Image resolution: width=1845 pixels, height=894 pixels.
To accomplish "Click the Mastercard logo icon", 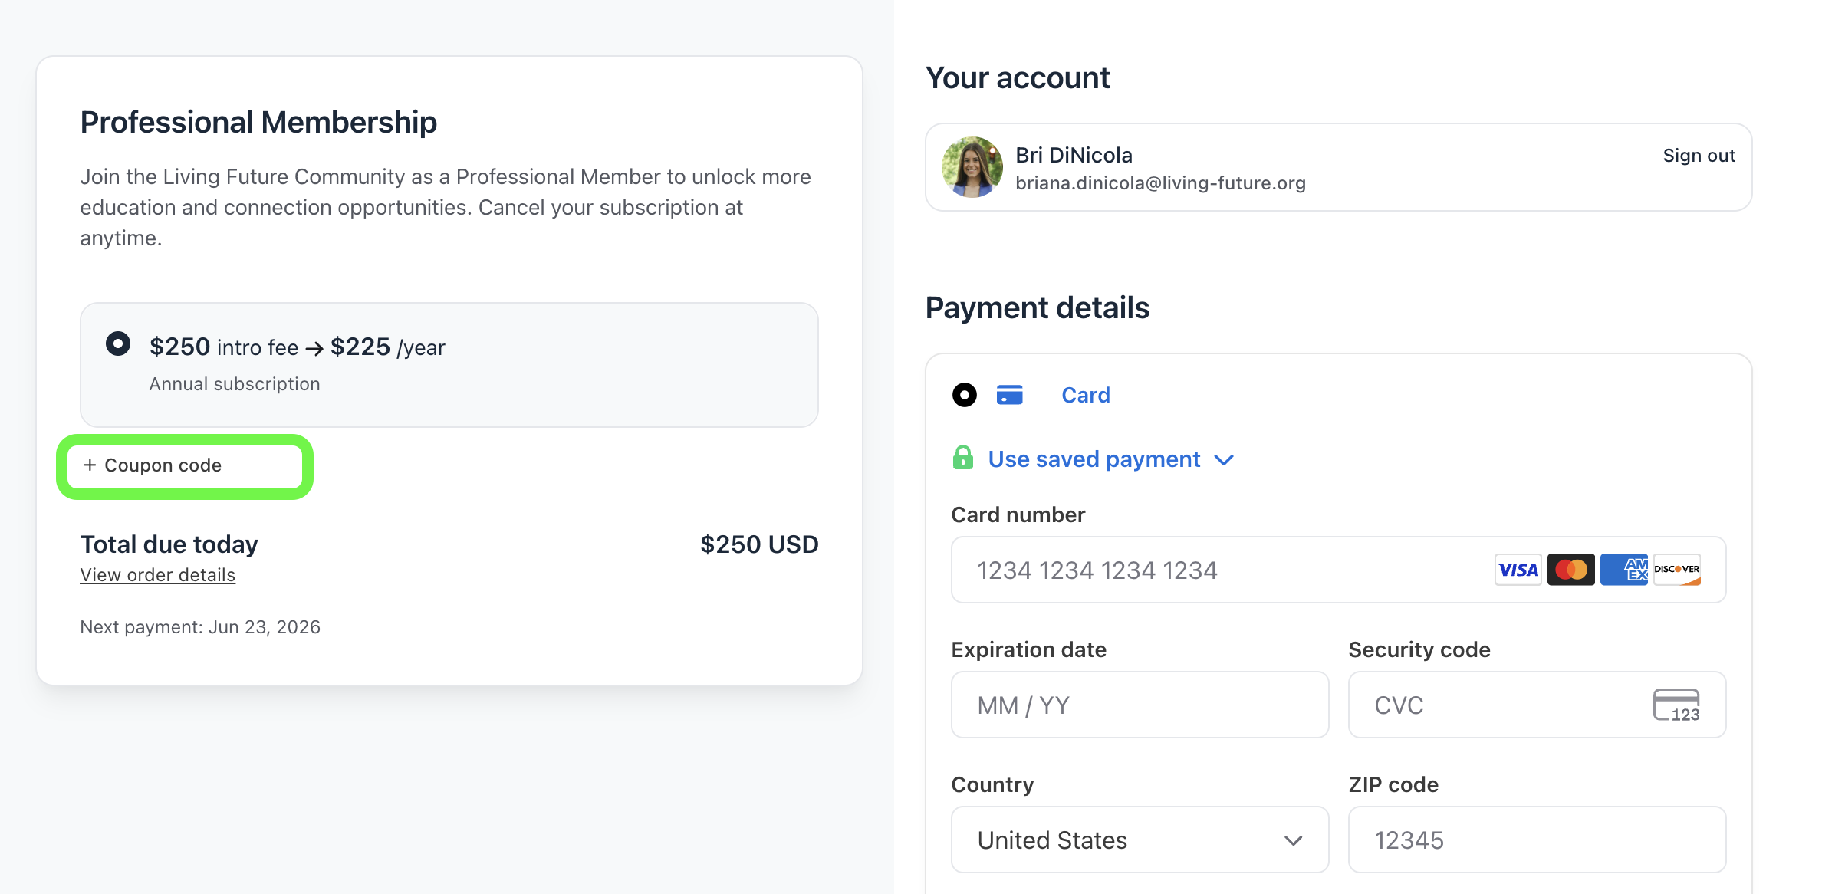I will [x=1570, y=570].
